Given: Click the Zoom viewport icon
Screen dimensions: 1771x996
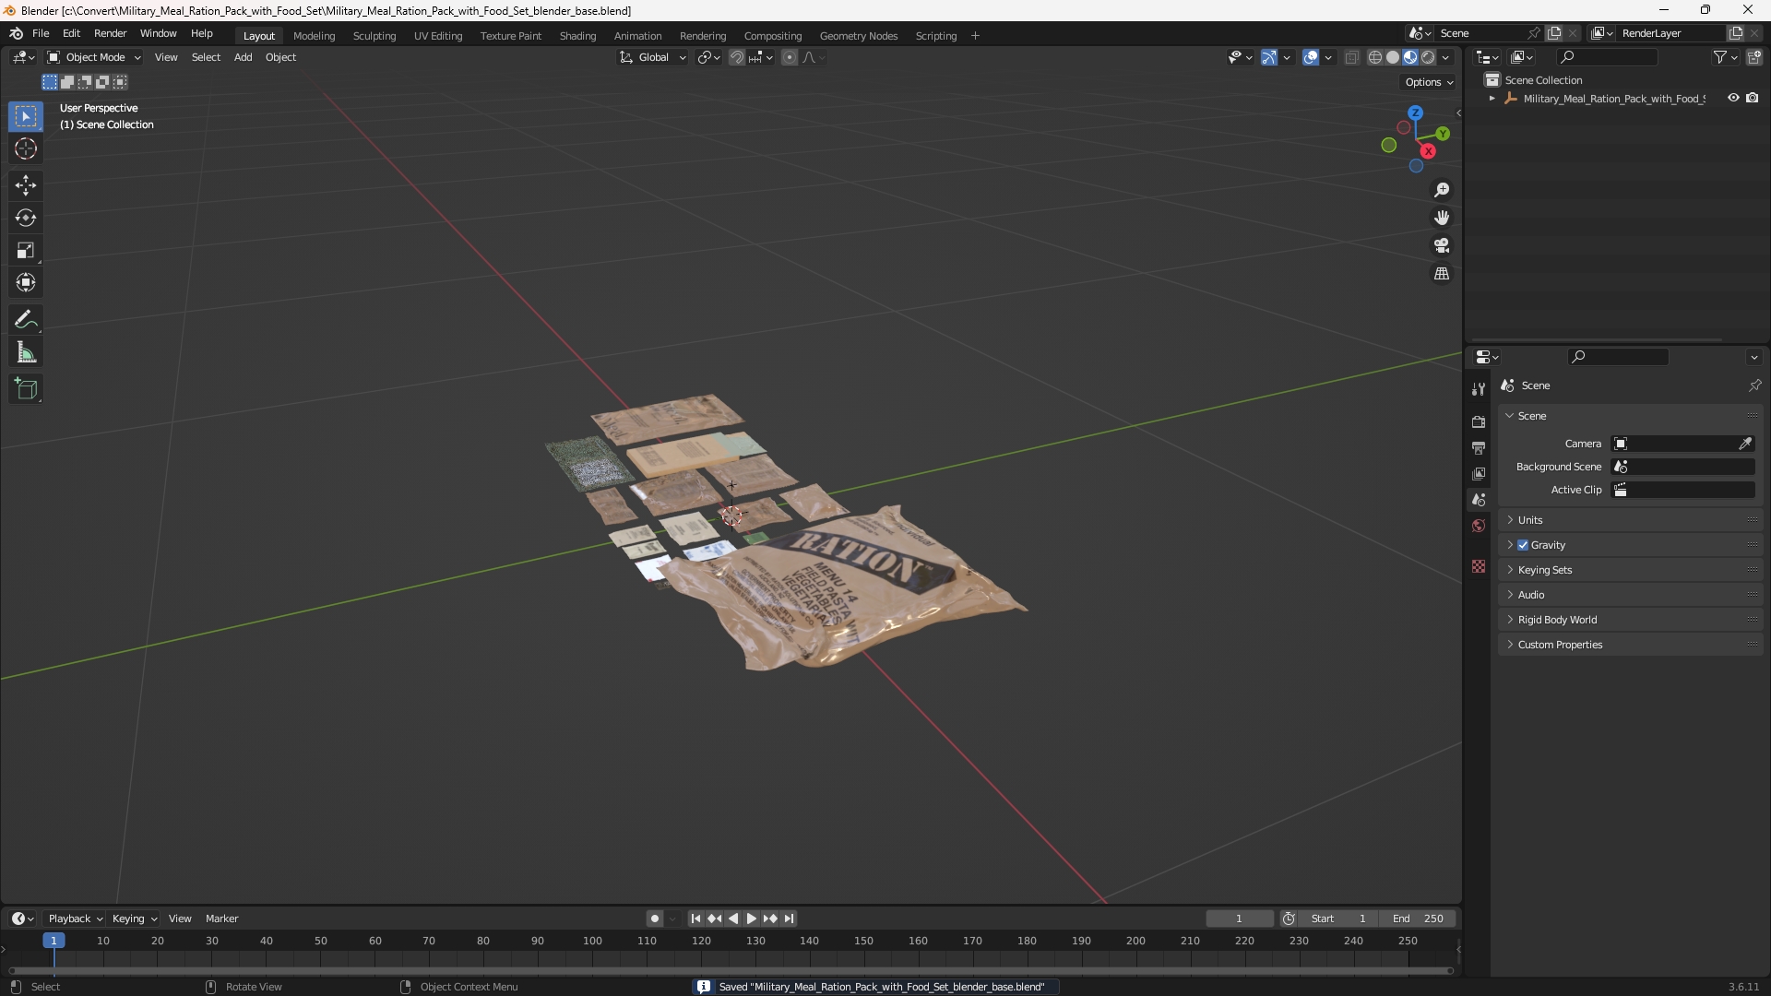Looking at the screenshot, I should click(1442, 190).
